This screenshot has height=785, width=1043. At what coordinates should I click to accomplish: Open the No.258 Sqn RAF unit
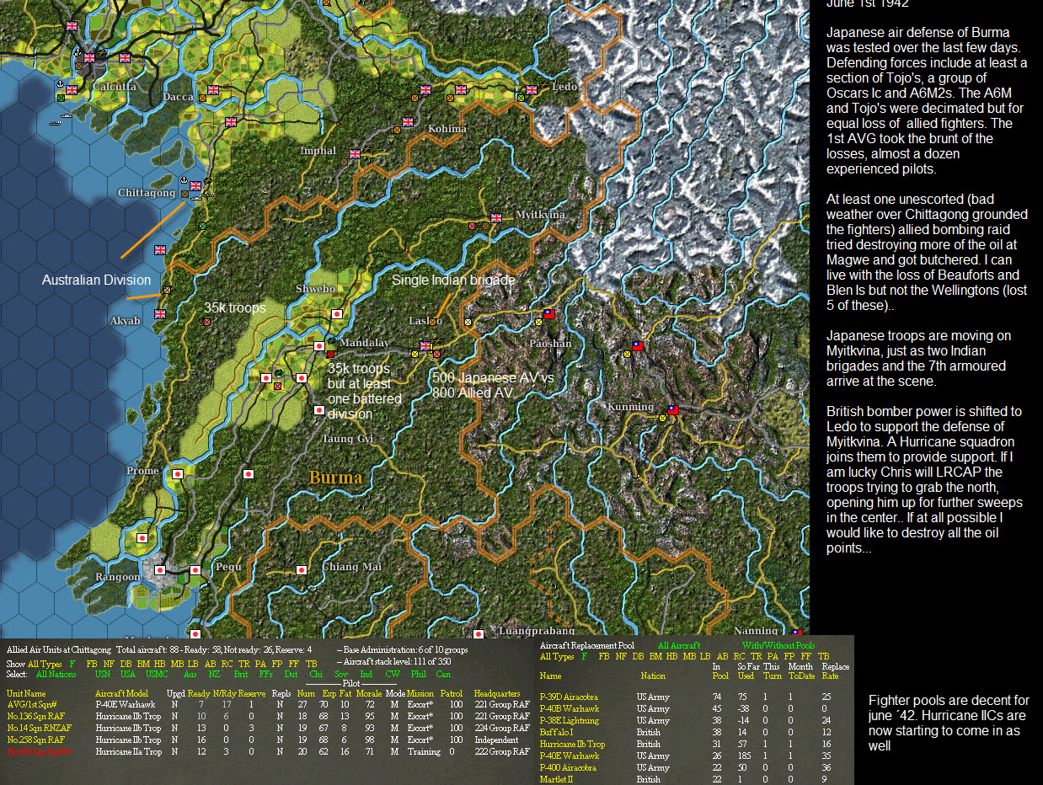[x=35, y=740]
